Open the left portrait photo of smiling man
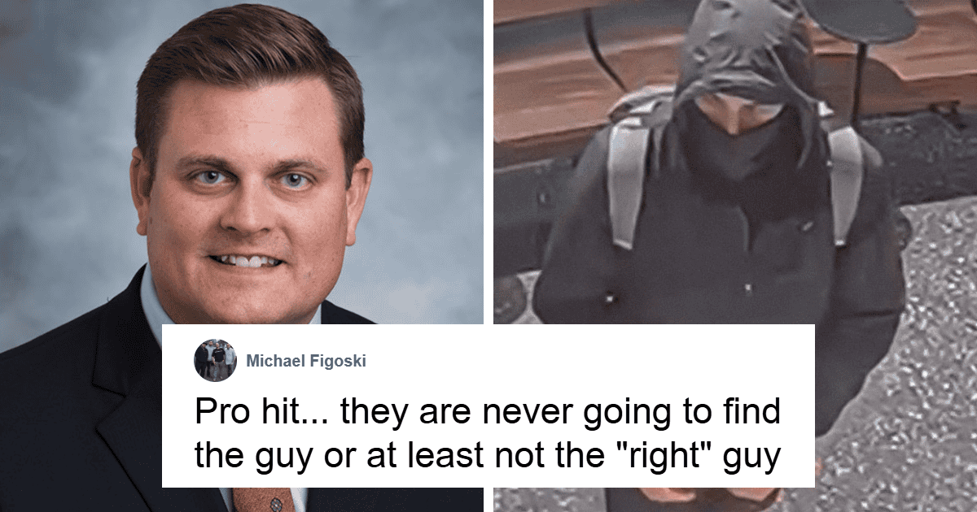 point(242,256)
